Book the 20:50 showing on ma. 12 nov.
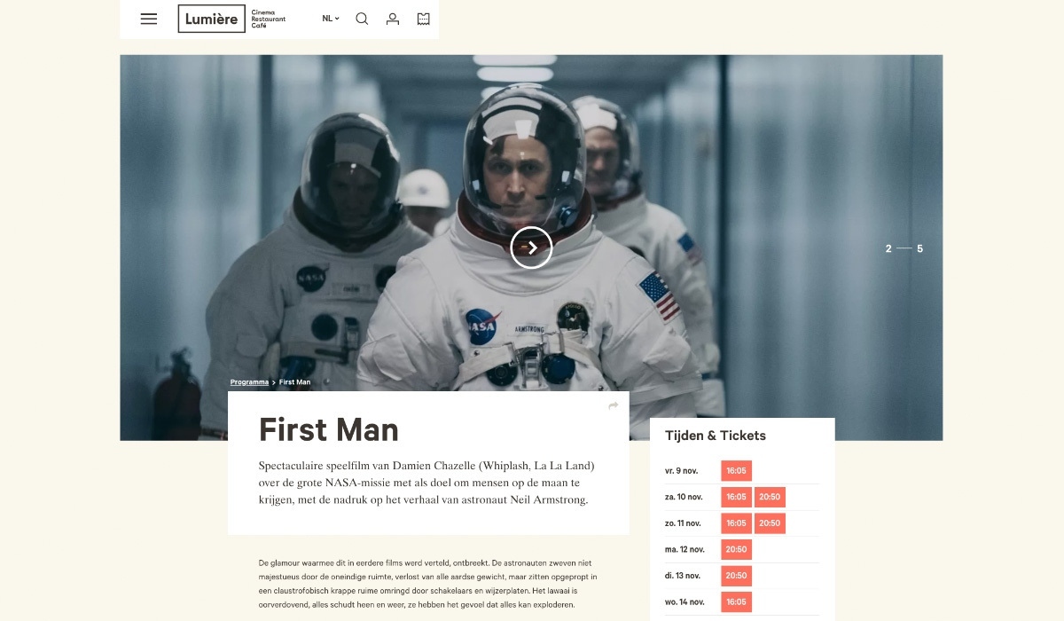 pyautogui.click(x=736, y=549)
